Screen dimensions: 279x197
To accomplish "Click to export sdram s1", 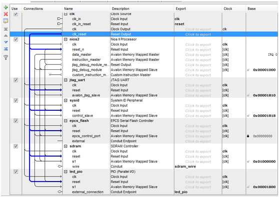I will (198, 162).
